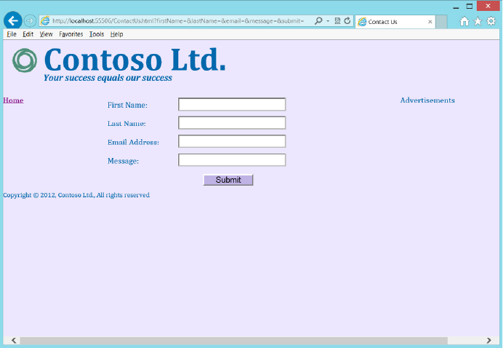Screen dimensions: 503x348
Task: Click the Contoso circular logo
Action: [x=25, y=60]
